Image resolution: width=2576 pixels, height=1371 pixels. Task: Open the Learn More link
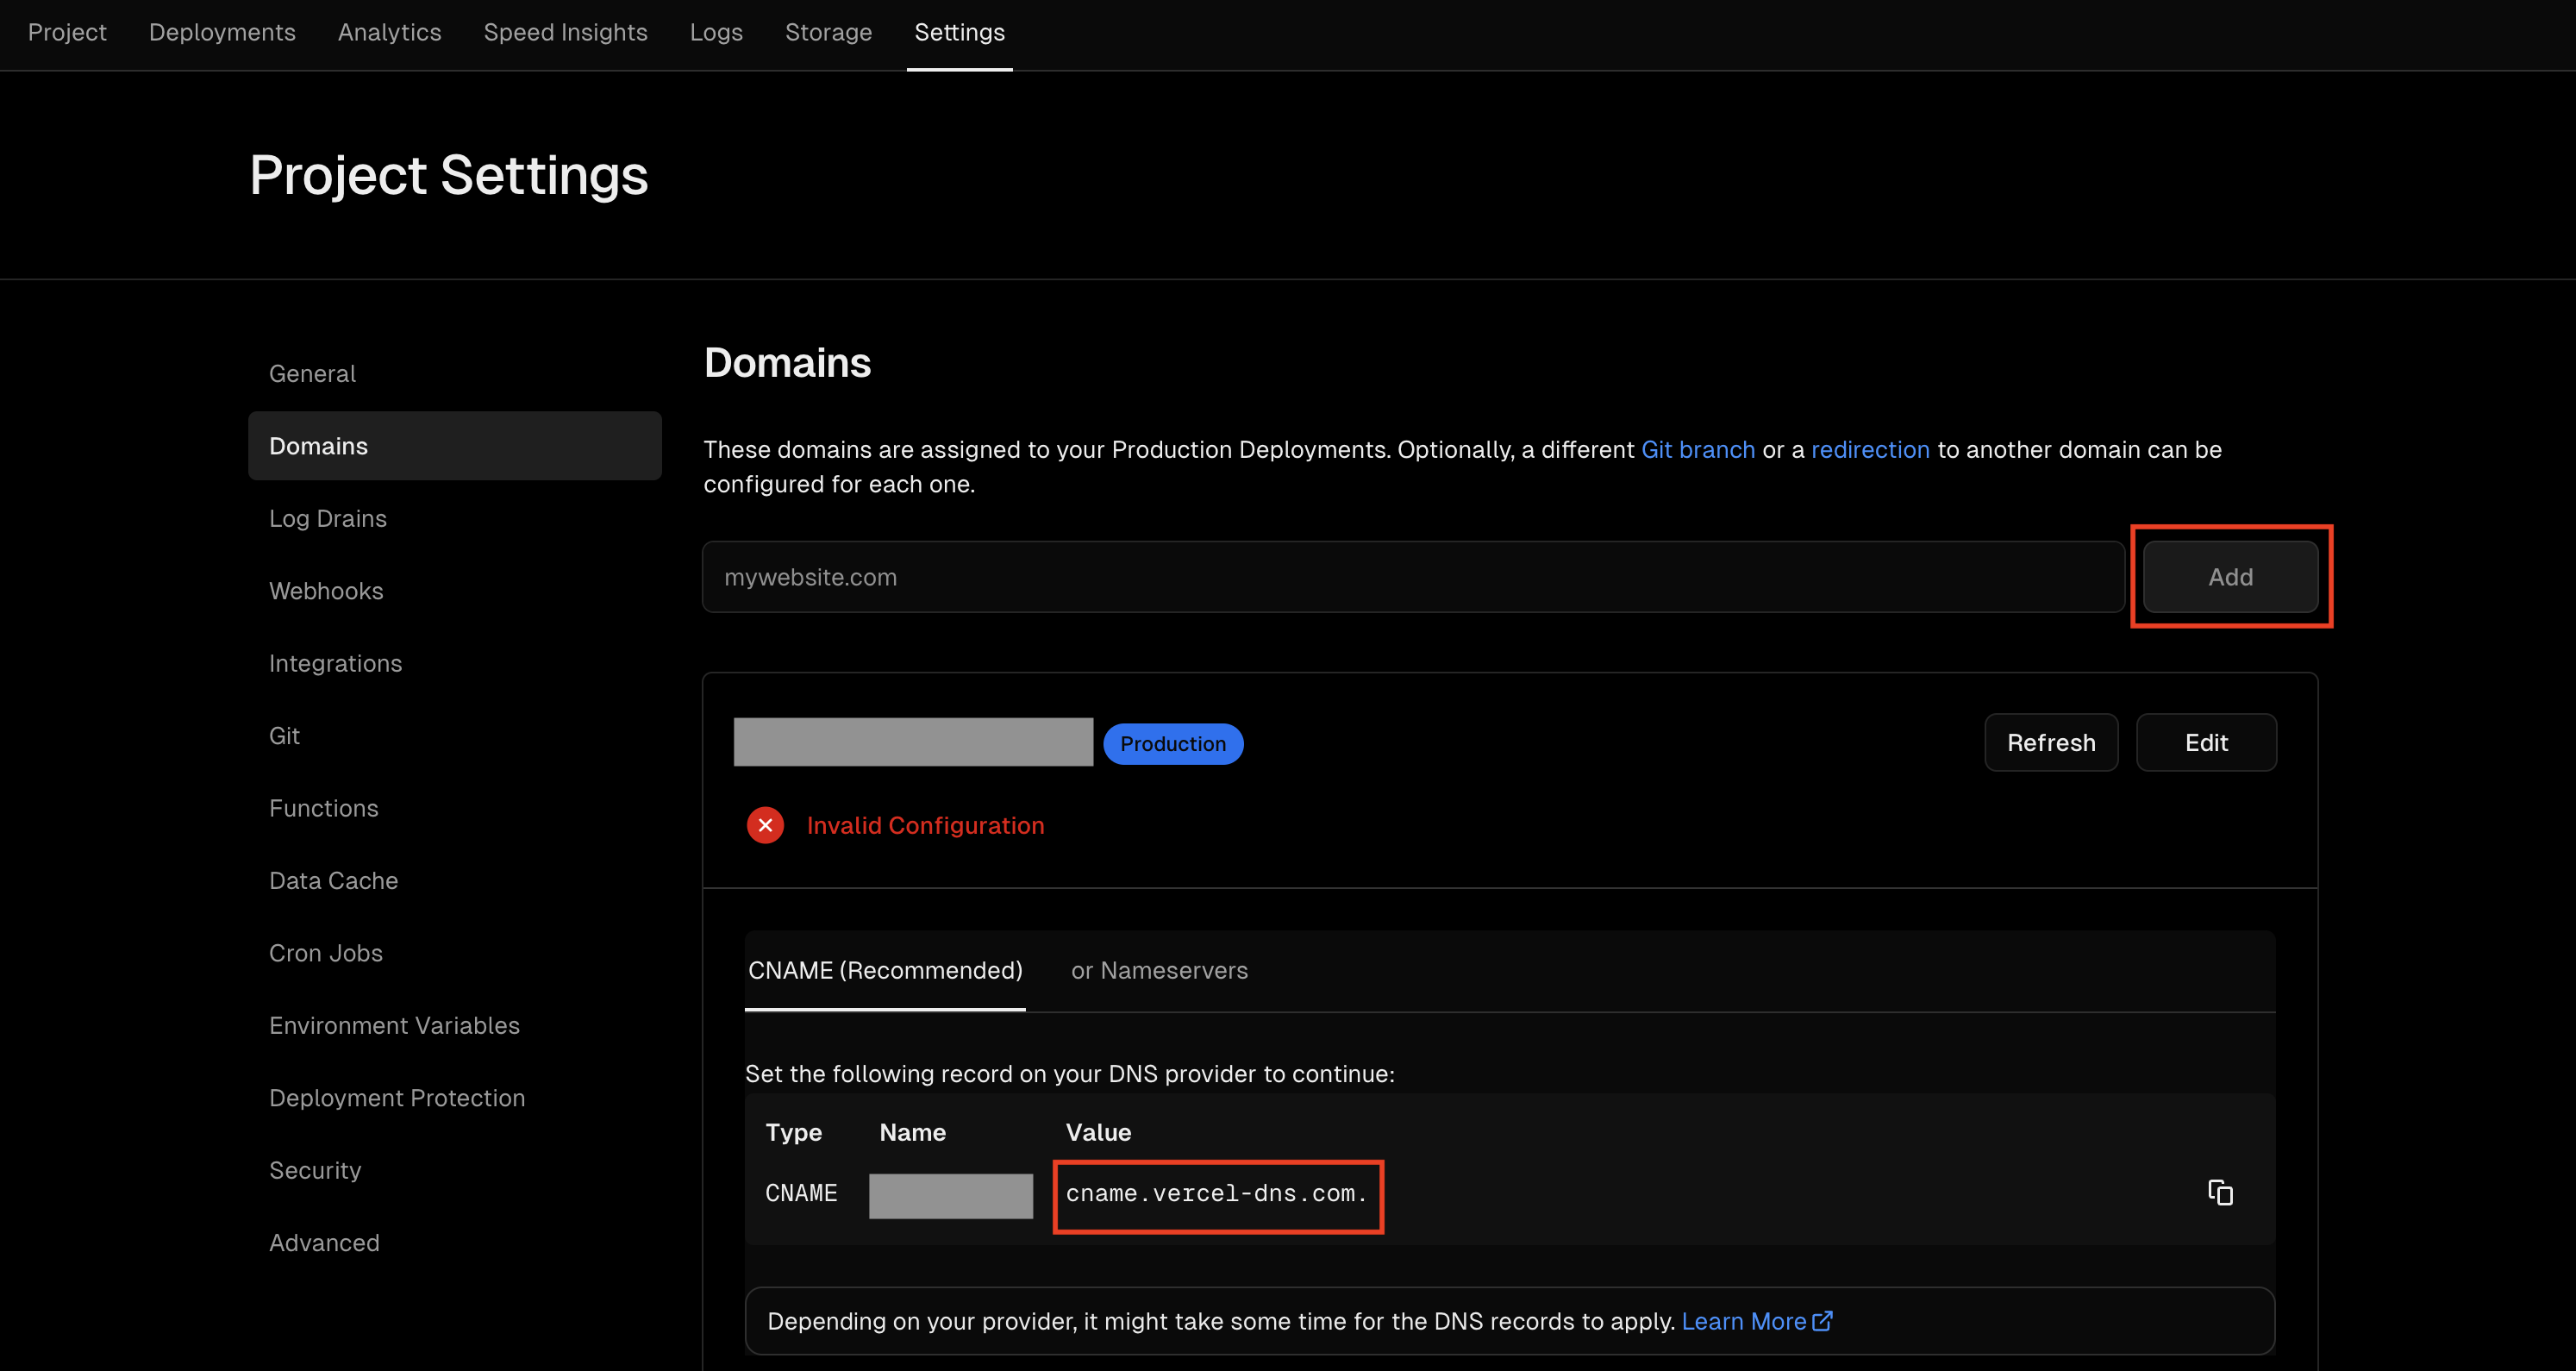(1756, 1321)
